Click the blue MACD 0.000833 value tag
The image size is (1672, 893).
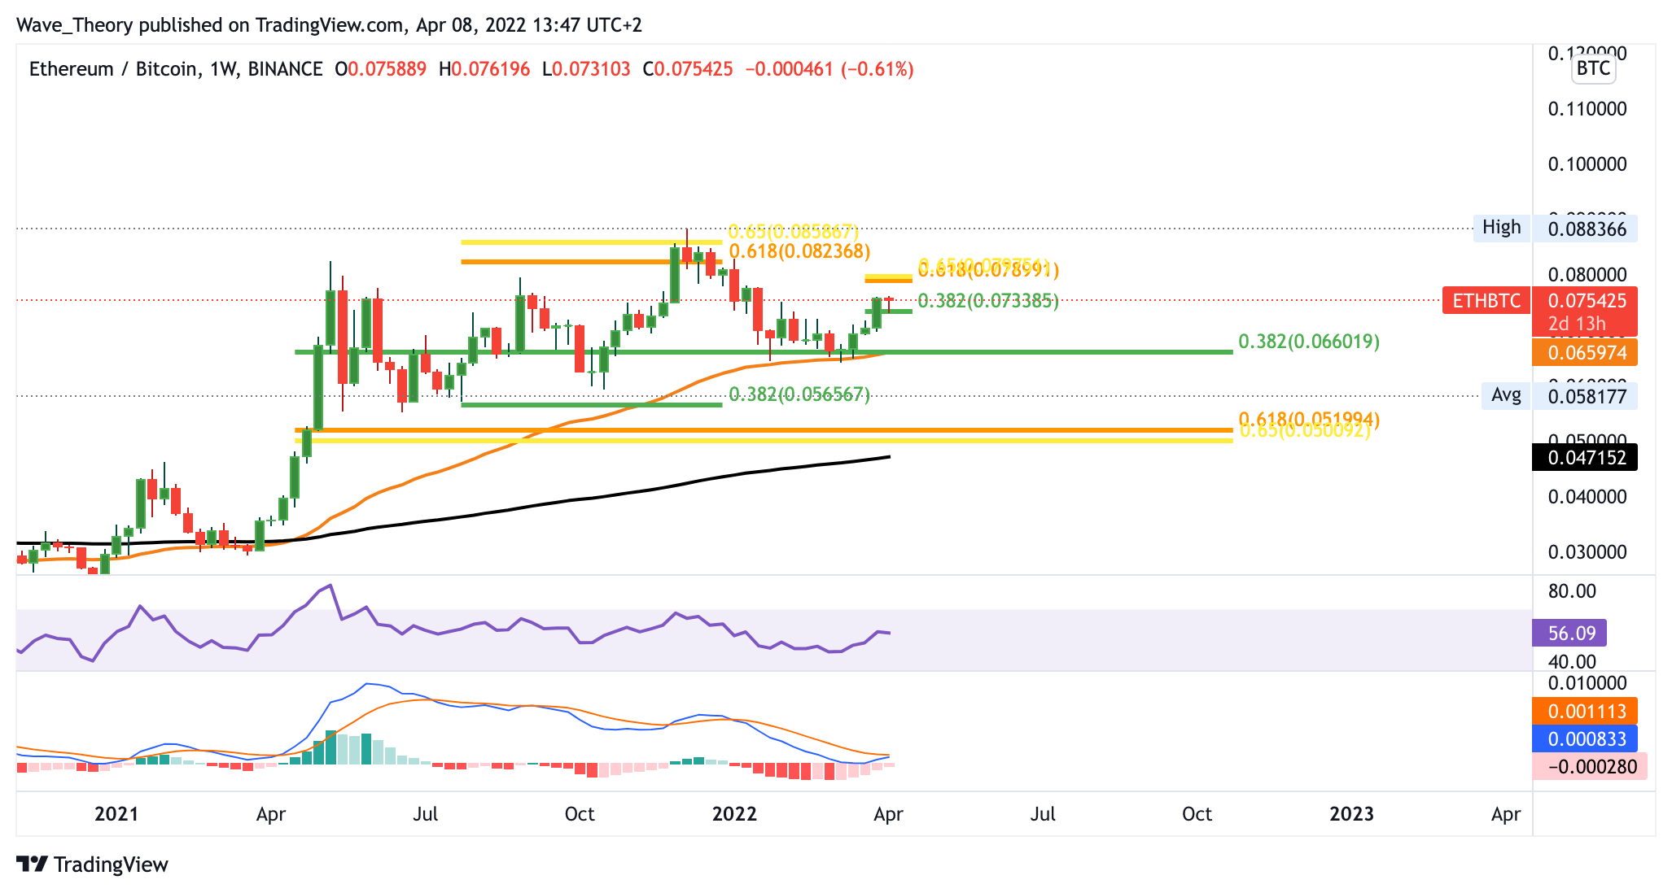point(1583,738)
